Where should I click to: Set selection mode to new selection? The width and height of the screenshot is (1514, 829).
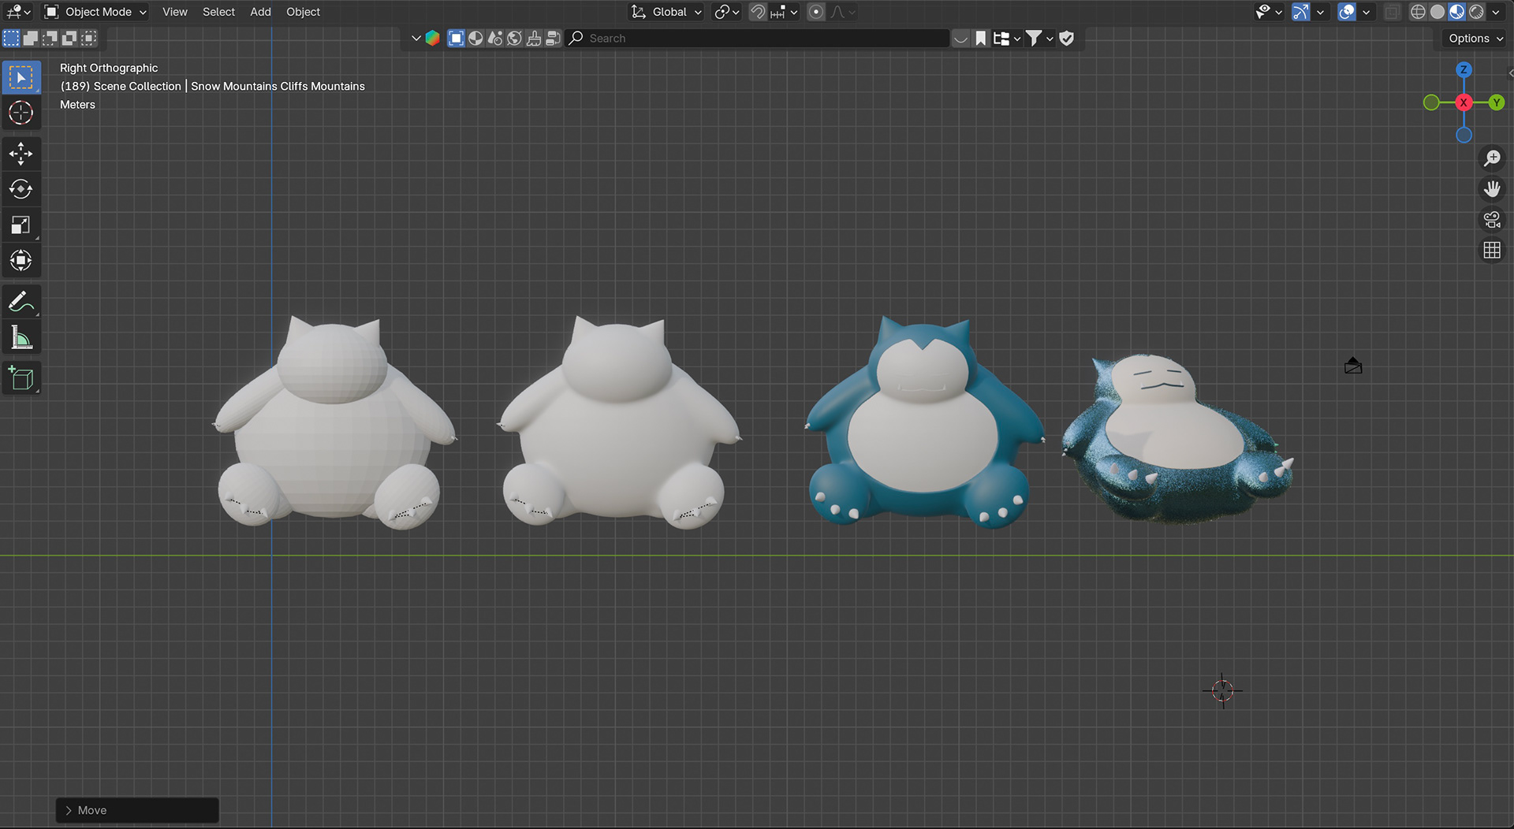[11, 38]
